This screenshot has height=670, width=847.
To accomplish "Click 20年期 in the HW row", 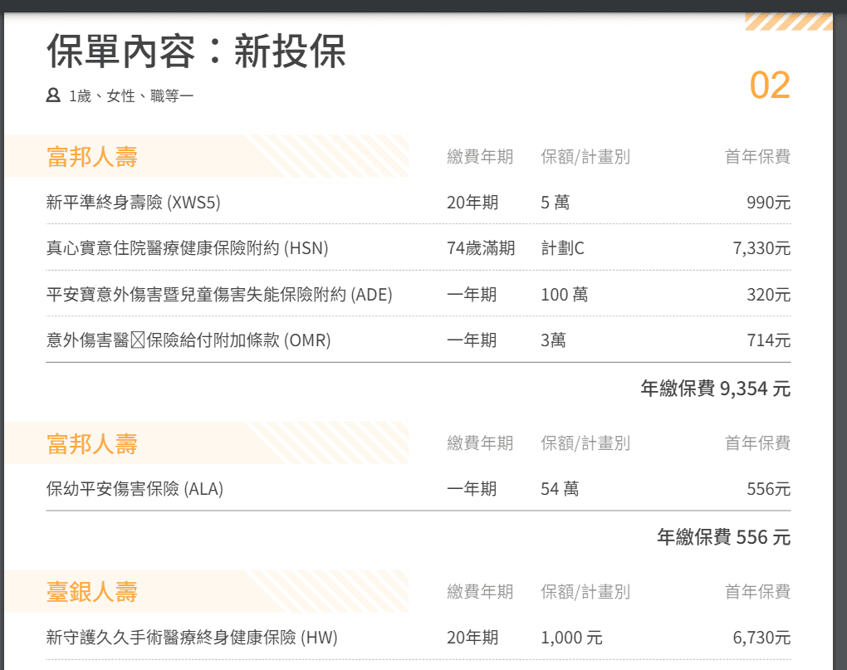I will 472,638.
